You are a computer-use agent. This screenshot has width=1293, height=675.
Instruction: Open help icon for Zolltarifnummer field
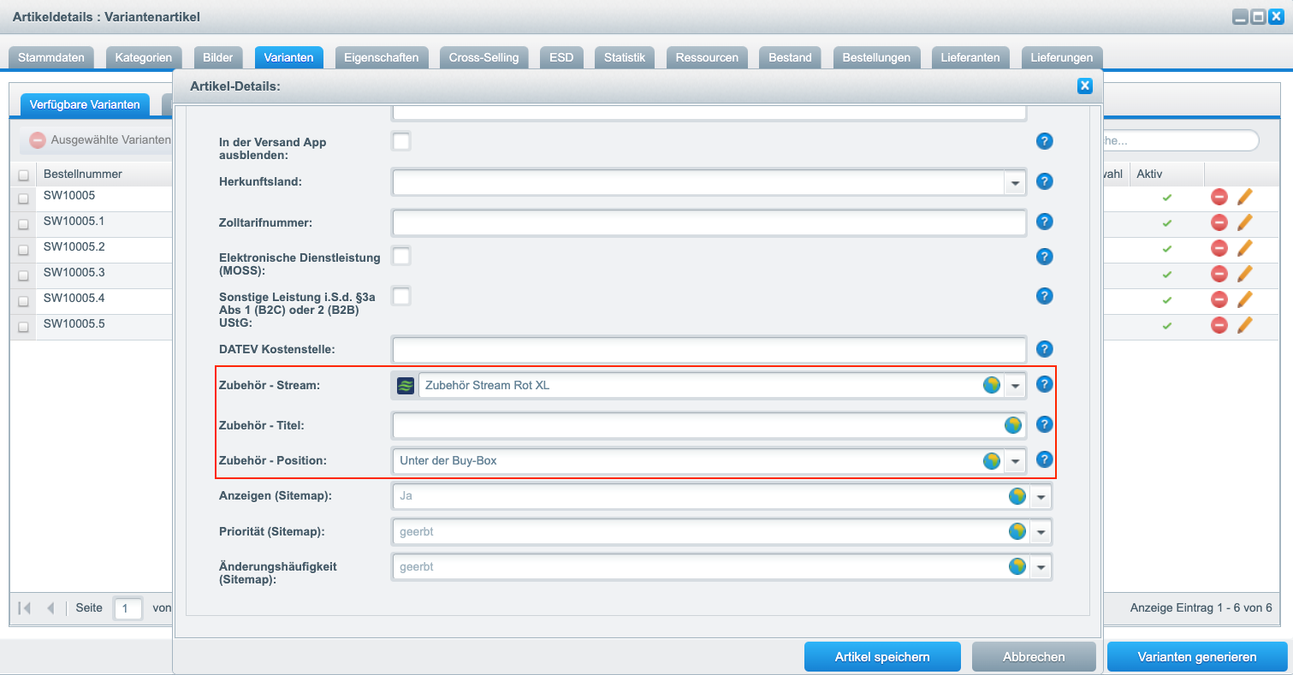click(x=1044, y=222)
